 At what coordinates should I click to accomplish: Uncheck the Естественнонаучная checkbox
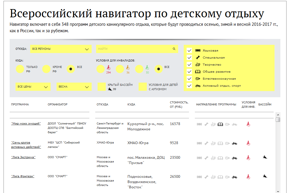tap(189, 78)
